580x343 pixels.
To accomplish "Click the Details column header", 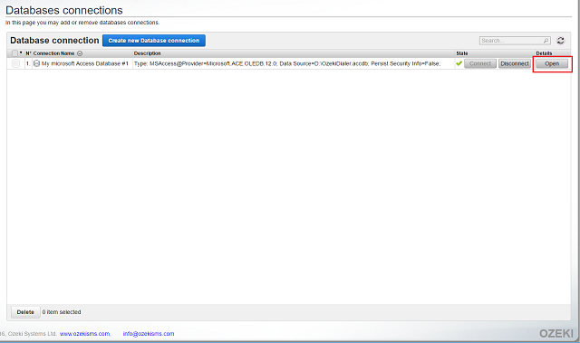I will [x=544, y=53].
